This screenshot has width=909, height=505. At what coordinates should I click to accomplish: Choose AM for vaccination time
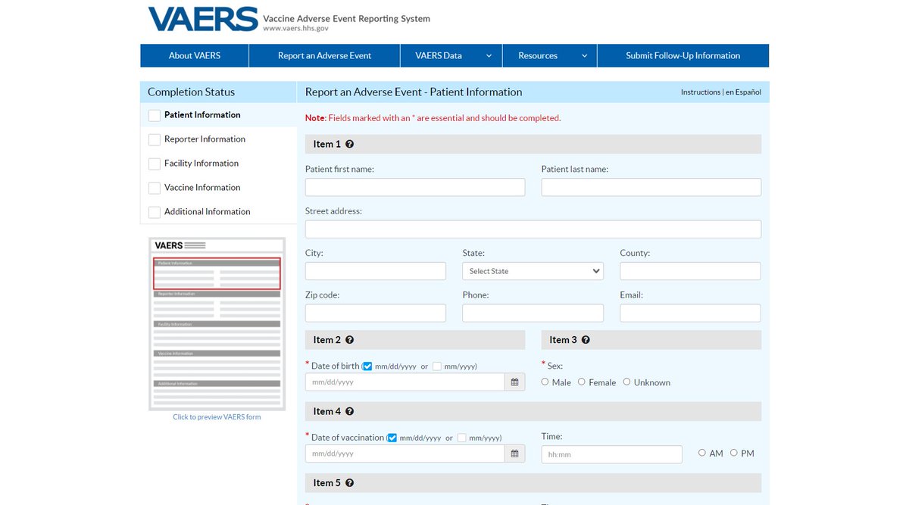pyautogui.click(x=702, y=453)
